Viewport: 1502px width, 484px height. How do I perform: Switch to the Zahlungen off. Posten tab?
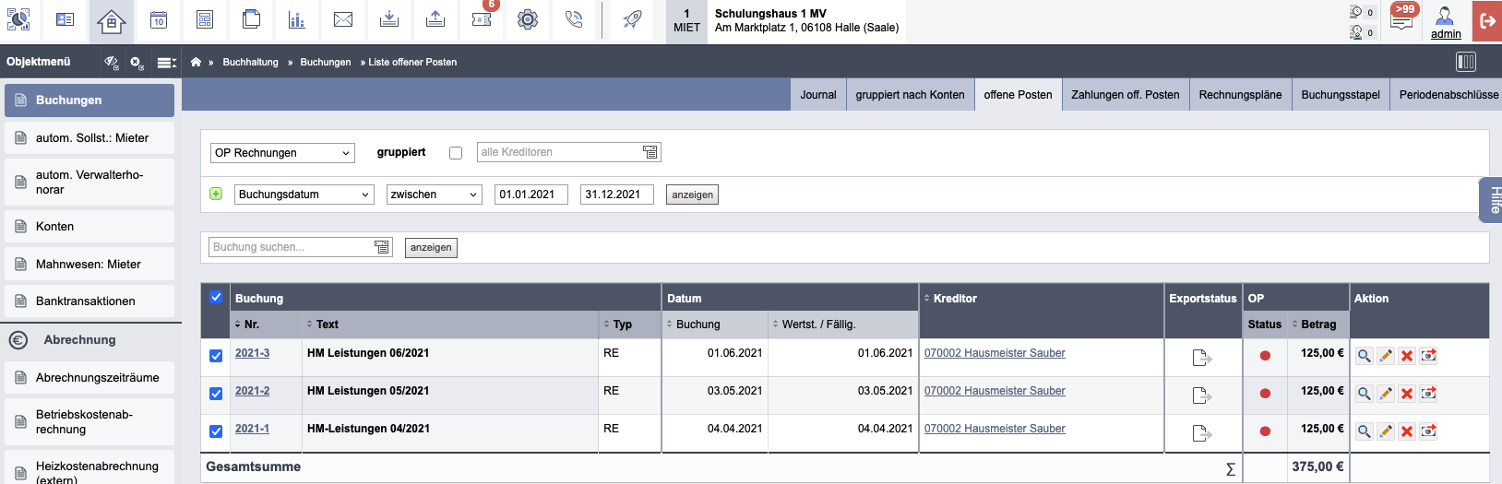tap(1126, 95)
